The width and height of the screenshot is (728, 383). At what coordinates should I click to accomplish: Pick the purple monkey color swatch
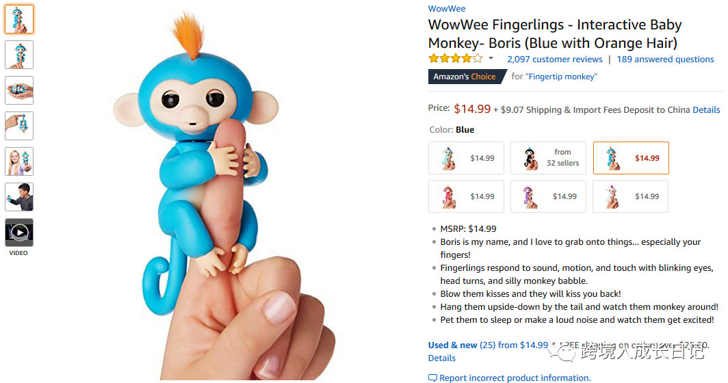point(548,196)
